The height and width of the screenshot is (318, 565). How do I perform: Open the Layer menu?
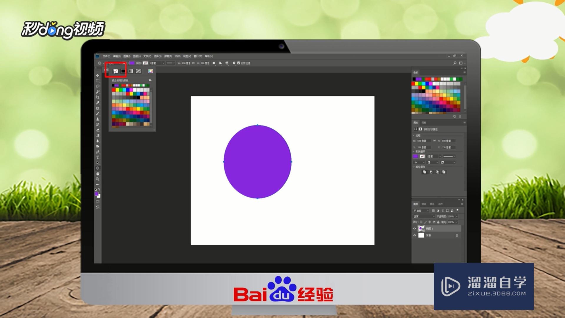point(137,56)
